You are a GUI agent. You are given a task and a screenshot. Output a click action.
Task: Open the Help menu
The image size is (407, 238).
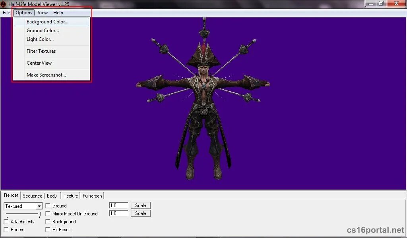[58, 13]
